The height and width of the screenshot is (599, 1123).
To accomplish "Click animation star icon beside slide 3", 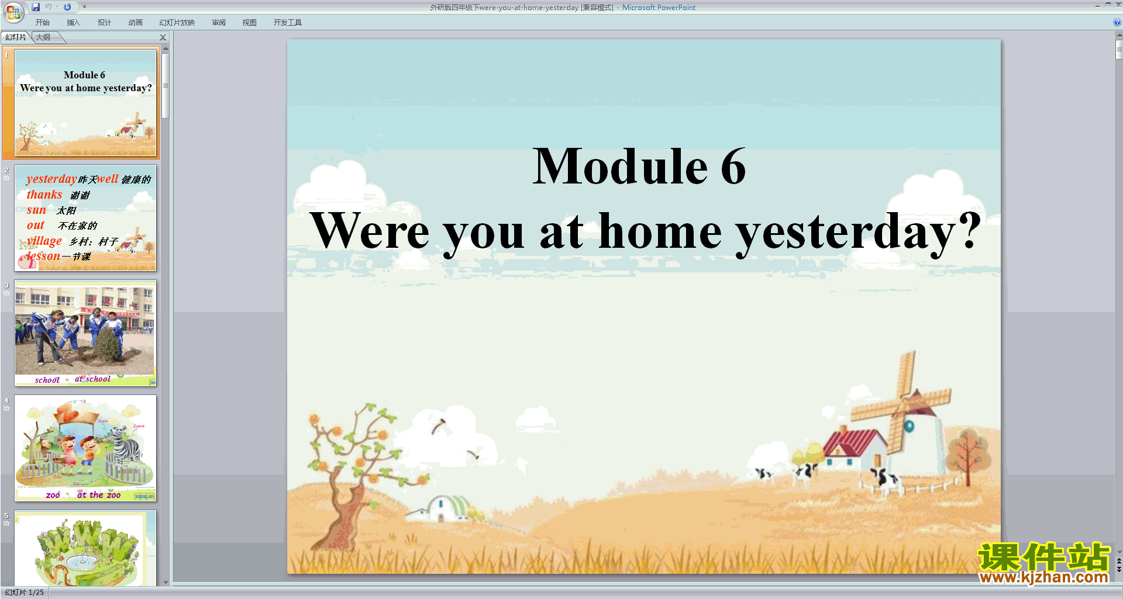I will point(6,293).
